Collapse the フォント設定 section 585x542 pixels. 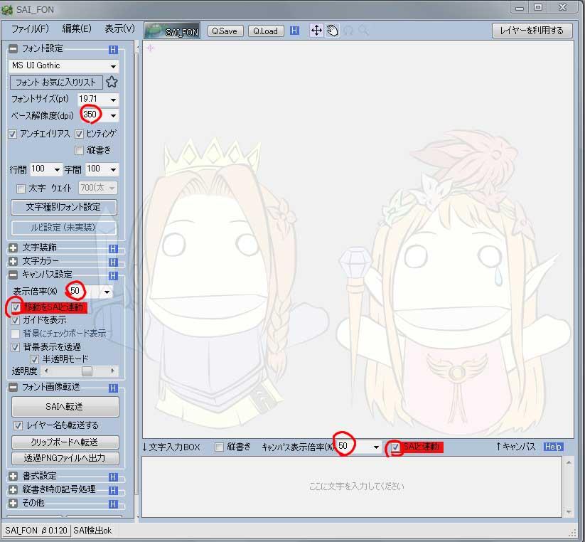[13, 48]
